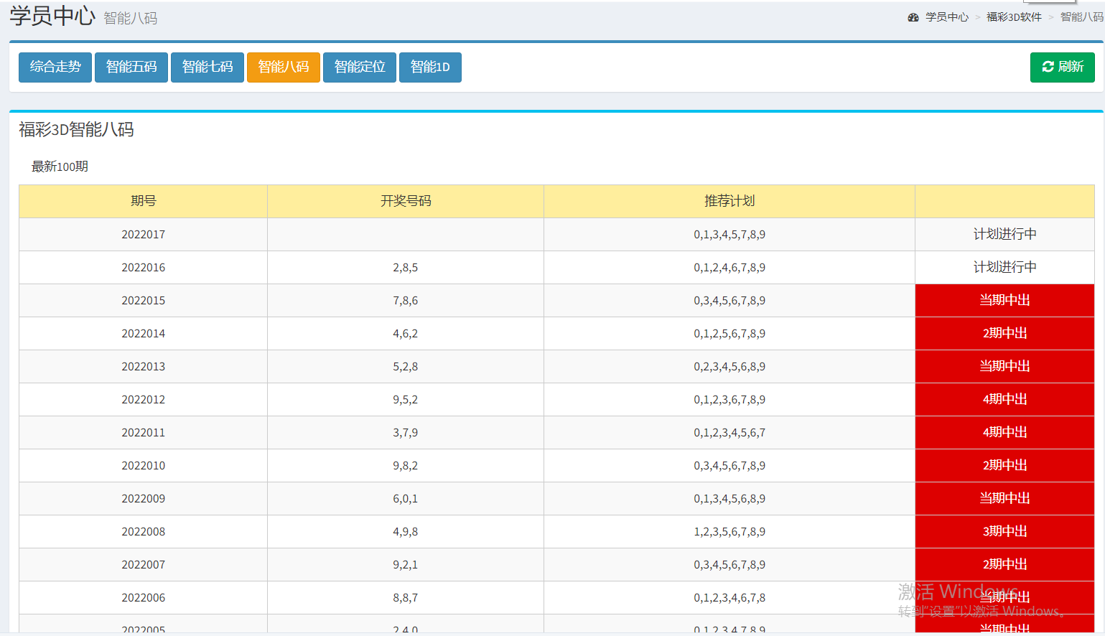The image size is (1105, 636).
Task: Click draw number 2,8,5
Action: (x=406, y=268)
